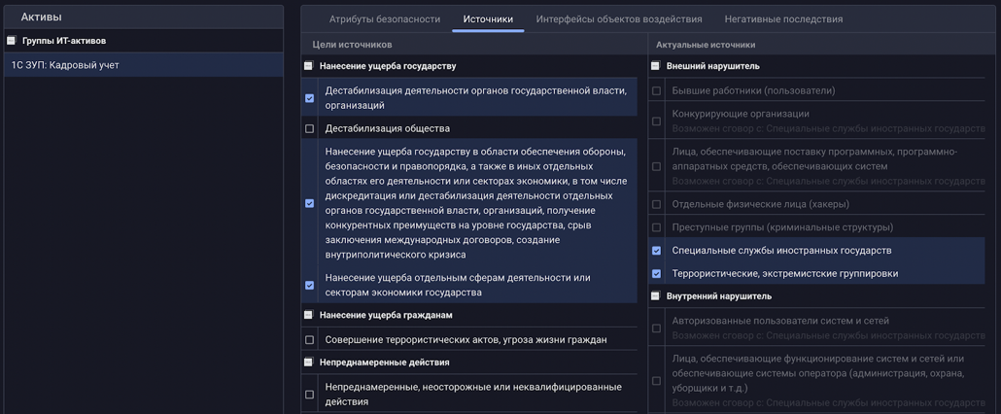1001x414 pixels.
Task: Collapse the Внутренний нарушитель group
Action: point(656,295)
